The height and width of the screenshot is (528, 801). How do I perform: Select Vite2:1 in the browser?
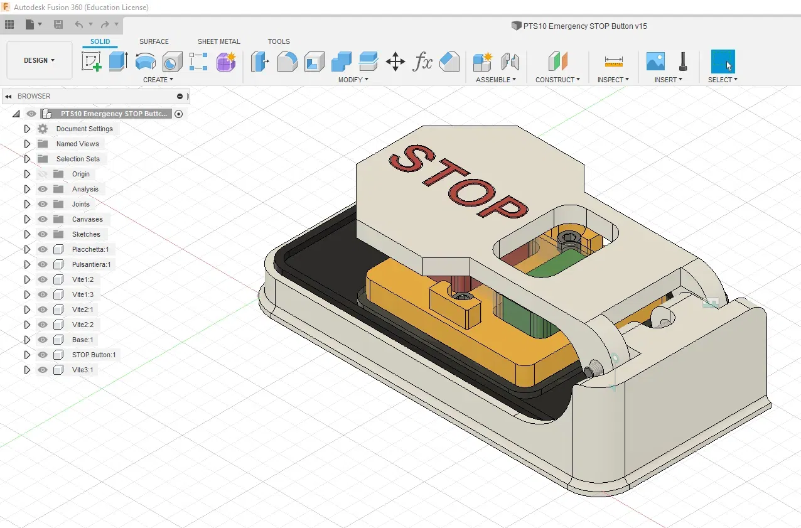[82, 310]
